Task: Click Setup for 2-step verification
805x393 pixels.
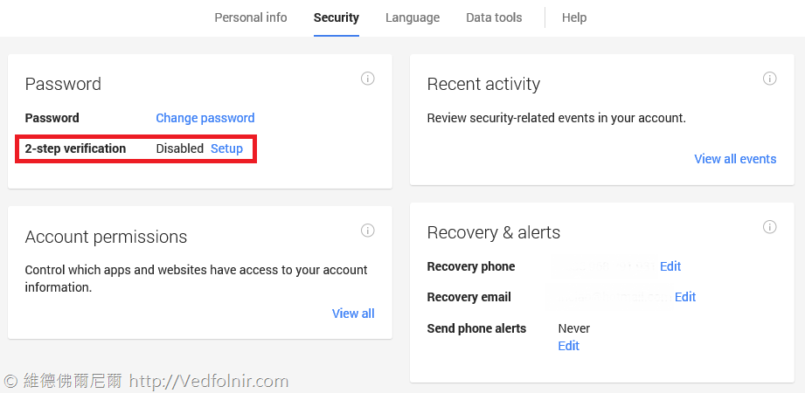Action: coord(227,148)
